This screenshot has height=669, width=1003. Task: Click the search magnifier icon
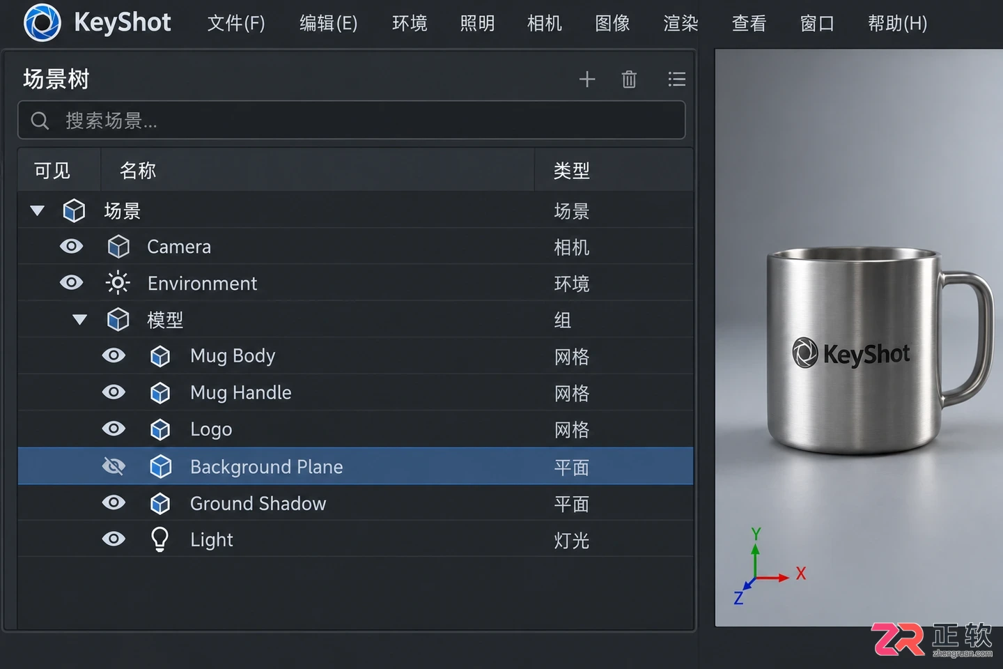(40, 121)
